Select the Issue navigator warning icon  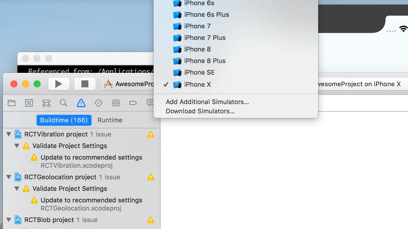pyautogui.click(x=81, y=103)
